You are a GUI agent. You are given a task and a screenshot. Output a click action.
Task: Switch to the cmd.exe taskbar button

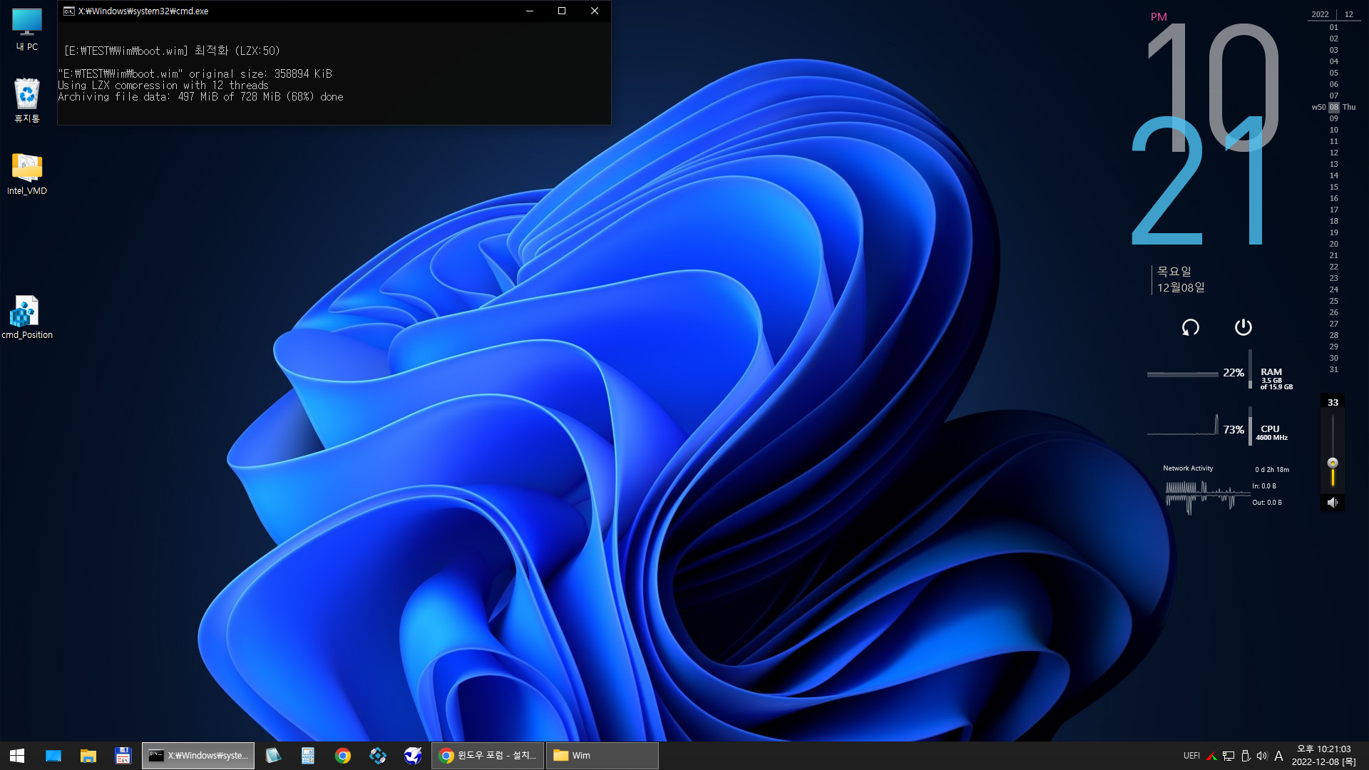[198, 756]
